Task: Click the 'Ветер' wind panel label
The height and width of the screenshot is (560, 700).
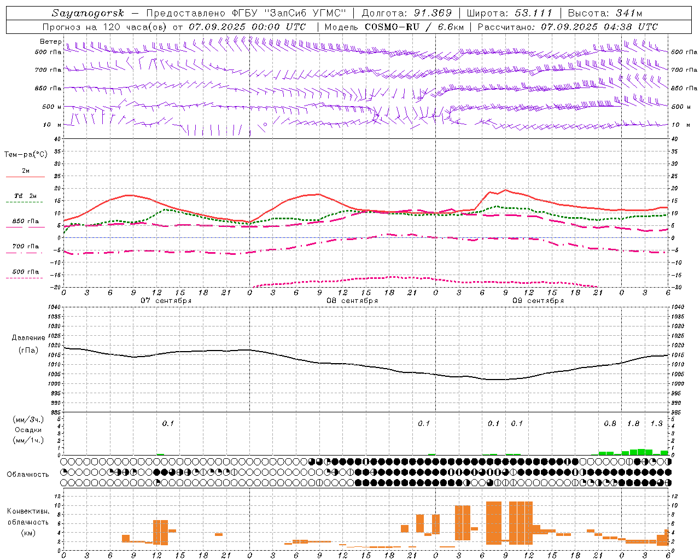Action: tap(50, 42)
